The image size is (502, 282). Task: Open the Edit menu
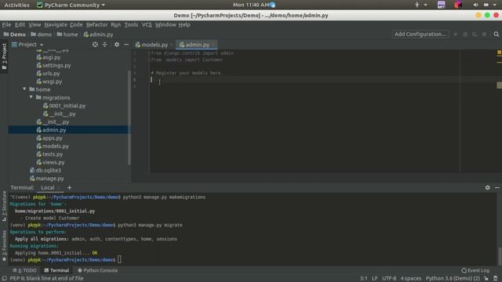tap(20, 24)
